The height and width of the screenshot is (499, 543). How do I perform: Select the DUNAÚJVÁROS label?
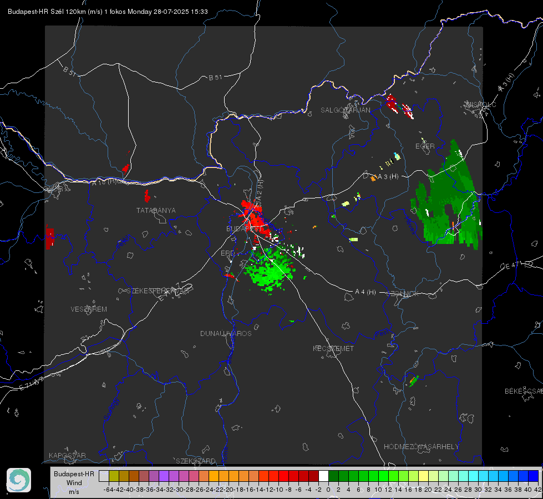[x=226, y=333]
